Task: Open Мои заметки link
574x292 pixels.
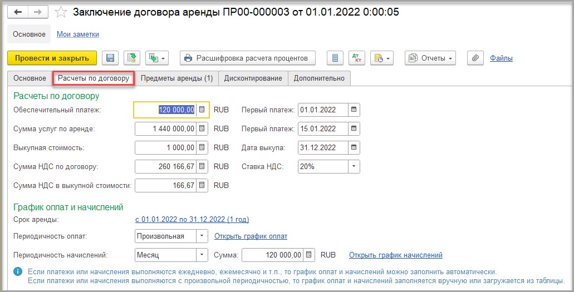Action: tap(77, 34)
